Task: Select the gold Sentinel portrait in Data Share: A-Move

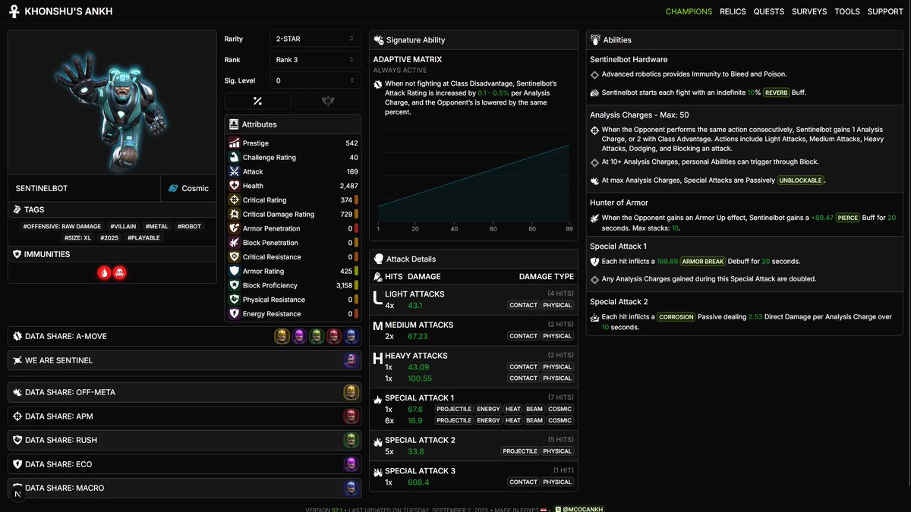Action: click(281, 336)
